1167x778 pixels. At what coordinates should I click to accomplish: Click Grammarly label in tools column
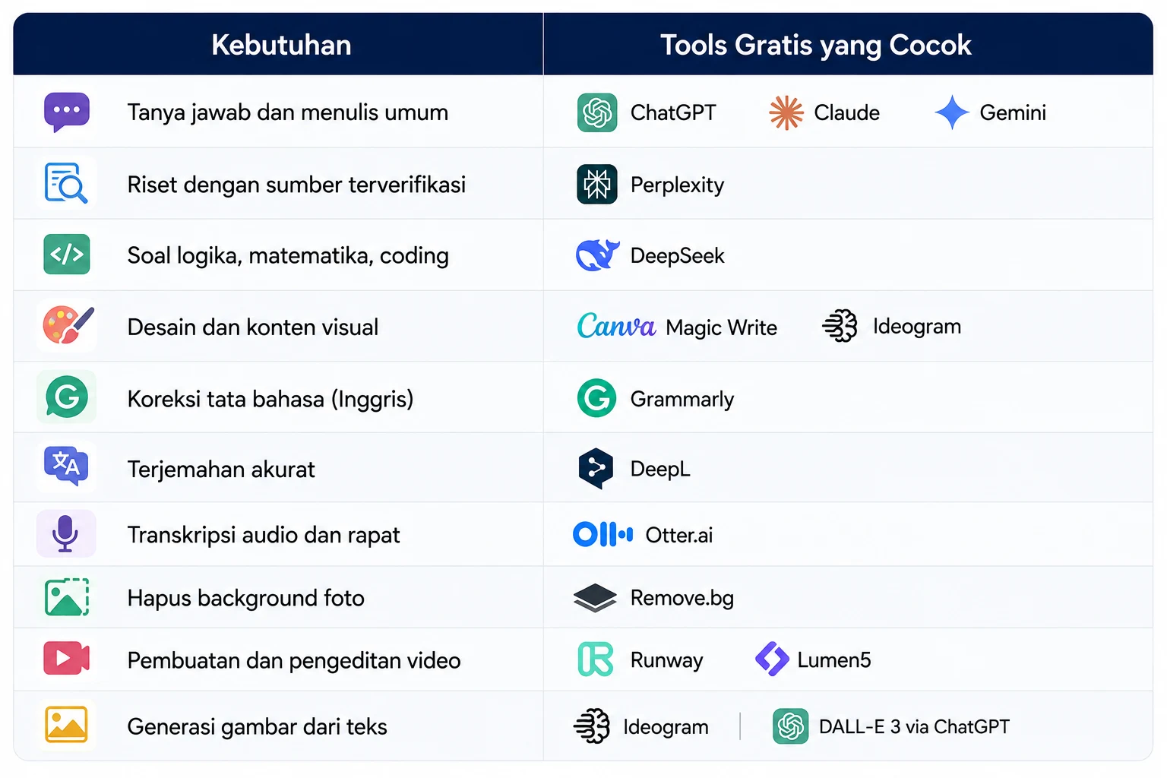682,399
